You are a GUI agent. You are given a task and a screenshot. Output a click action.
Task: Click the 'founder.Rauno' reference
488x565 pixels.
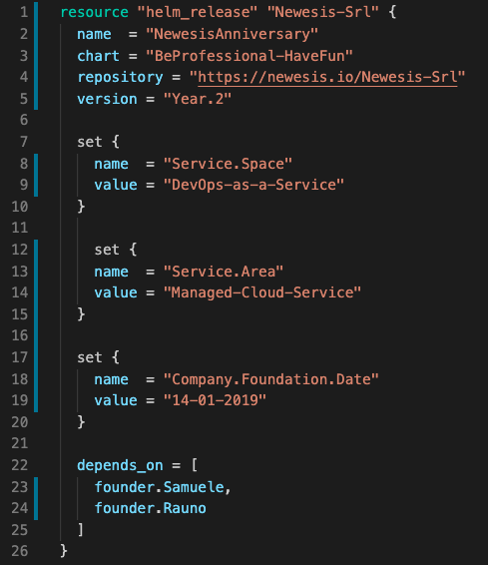coord(150,508)
